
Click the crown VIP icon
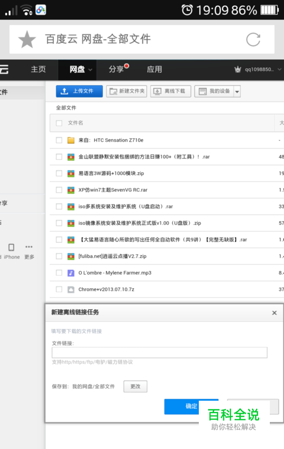click(237, 69)
